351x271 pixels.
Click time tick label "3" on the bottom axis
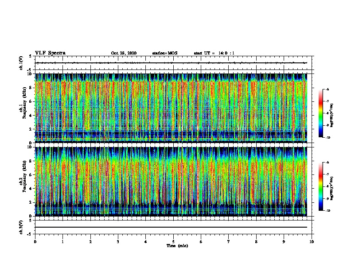(118, 242)
